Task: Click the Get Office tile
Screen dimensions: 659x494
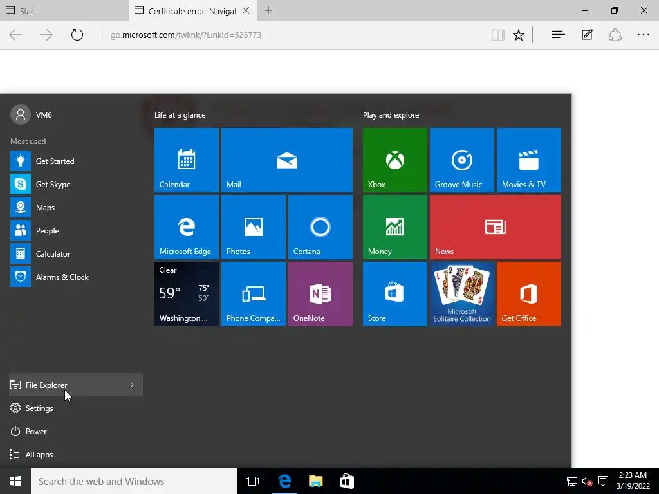Action: coord(529,293)
